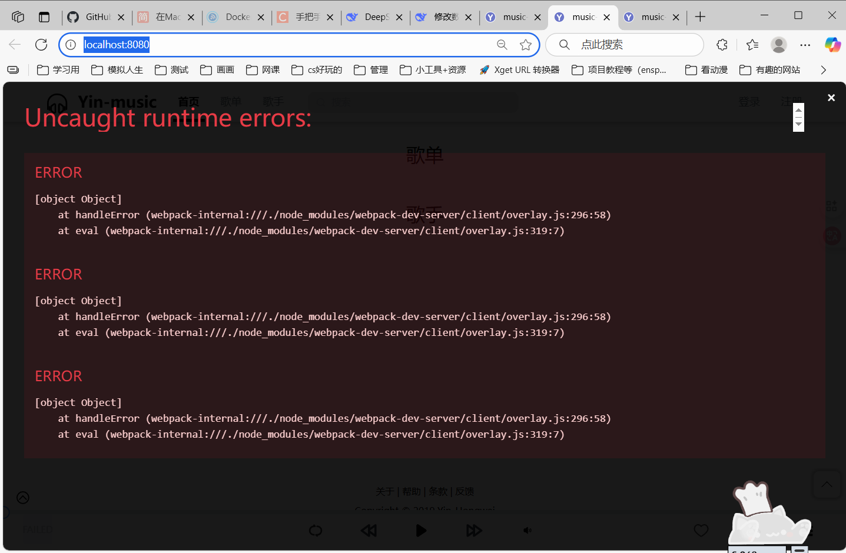Open the Xget URL 转换器 bookmark

519,70
